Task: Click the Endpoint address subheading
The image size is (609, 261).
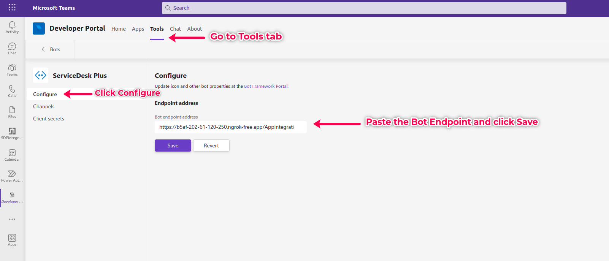Action: tap(176, 103)
